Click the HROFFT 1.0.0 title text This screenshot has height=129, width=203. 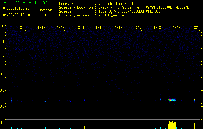25,3
